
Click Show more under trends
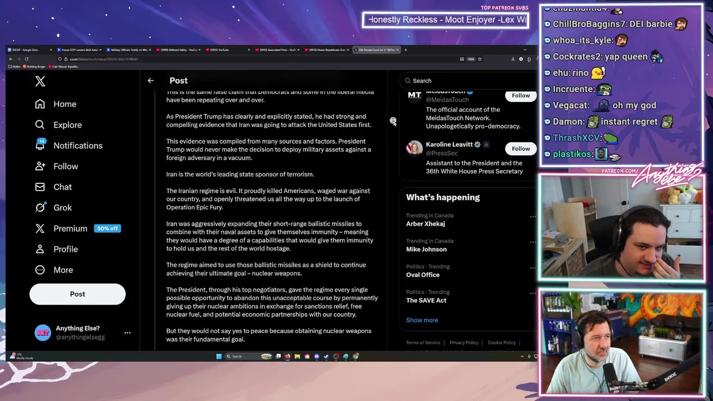click(x=422, y=320)
